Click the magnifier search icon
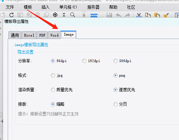The height and width of the screenshot is (140, 179). click(x=73, y=15)
